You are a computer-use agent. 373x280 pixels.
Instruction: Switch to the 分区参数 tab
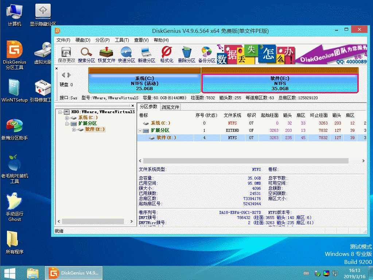point(149,107)
